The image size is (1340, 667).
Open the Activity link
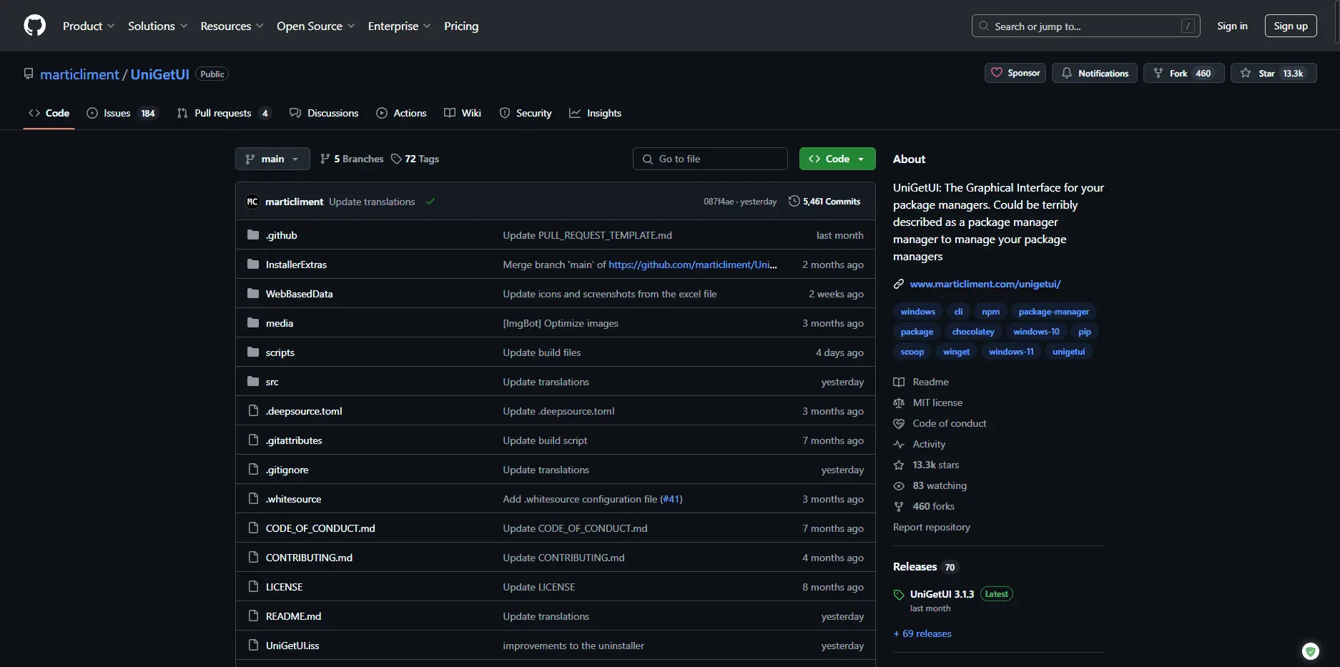(929, 444)
